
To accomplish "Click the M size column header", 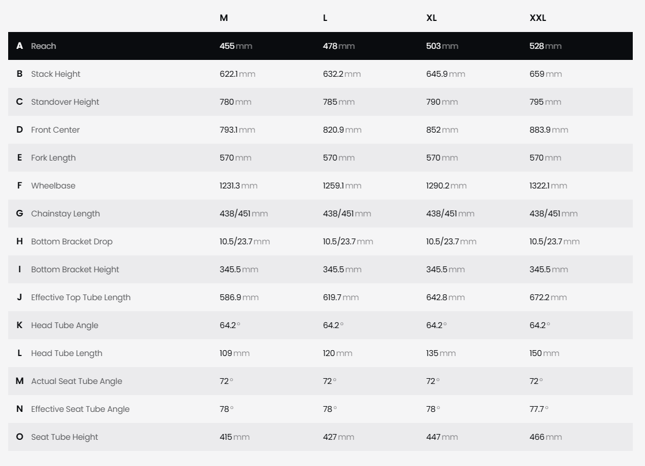I will 224,18.
